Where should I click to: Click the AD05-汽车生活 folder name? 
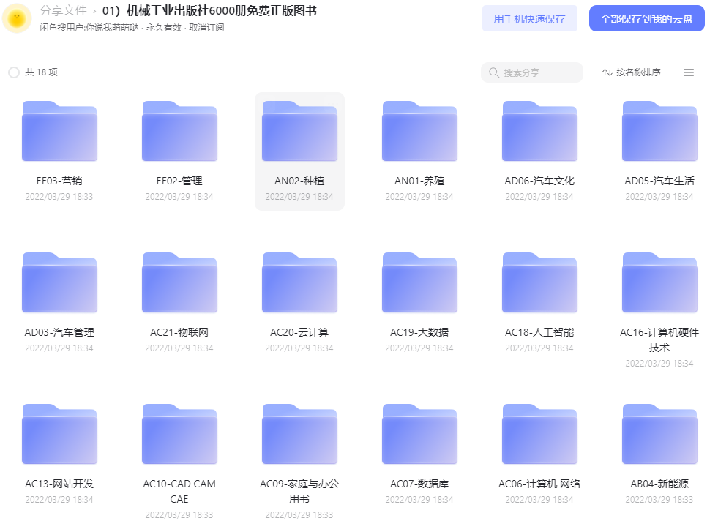[659, 181]
